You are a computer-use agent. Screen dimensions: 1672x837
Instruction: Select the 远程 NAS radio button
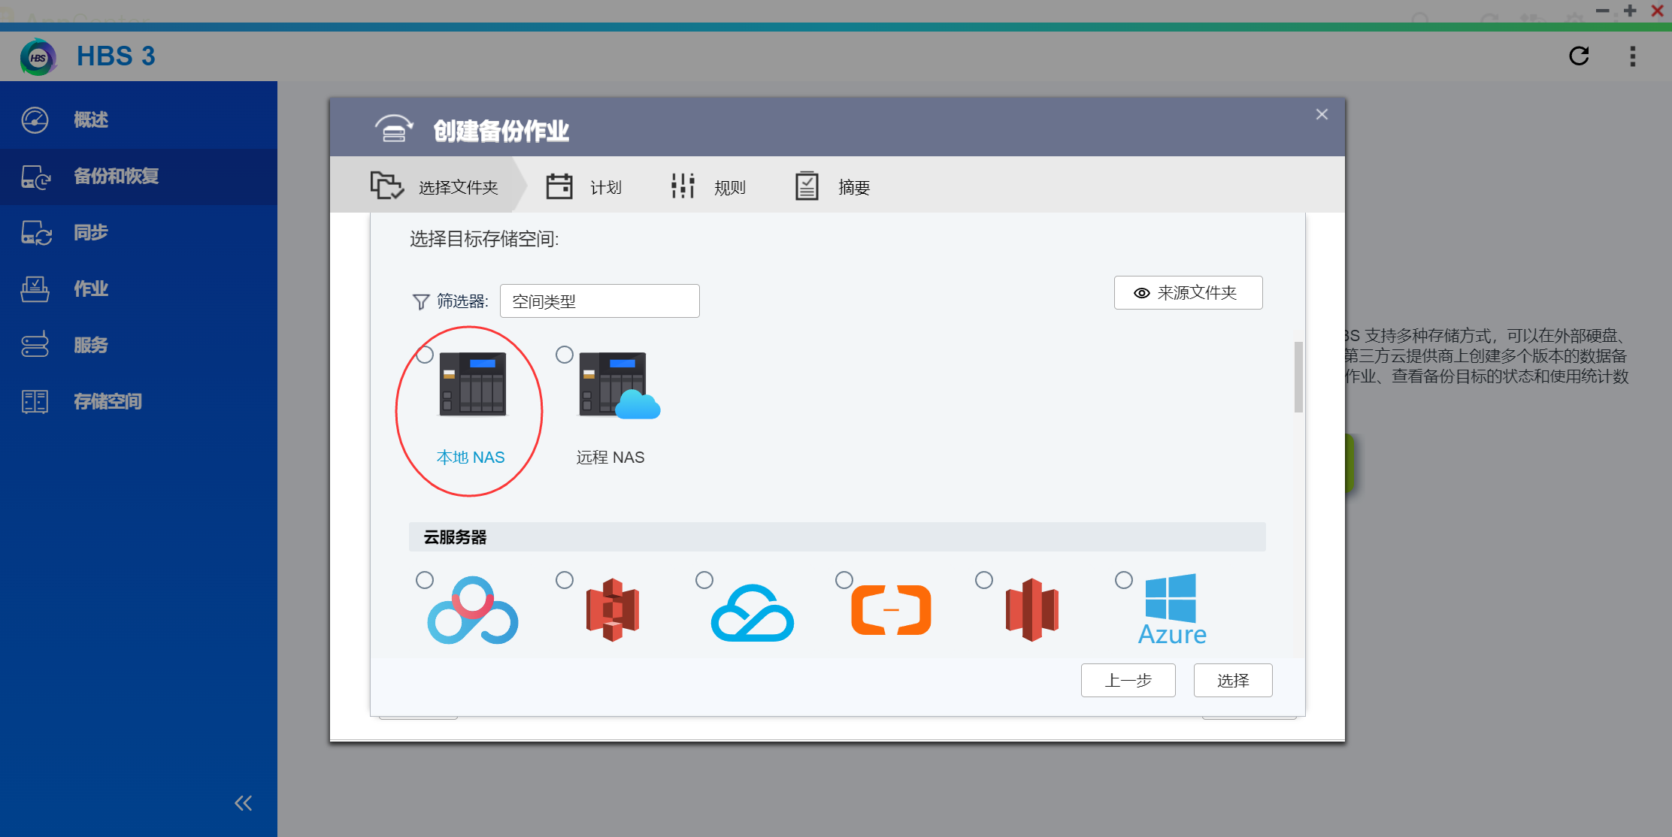565,355
